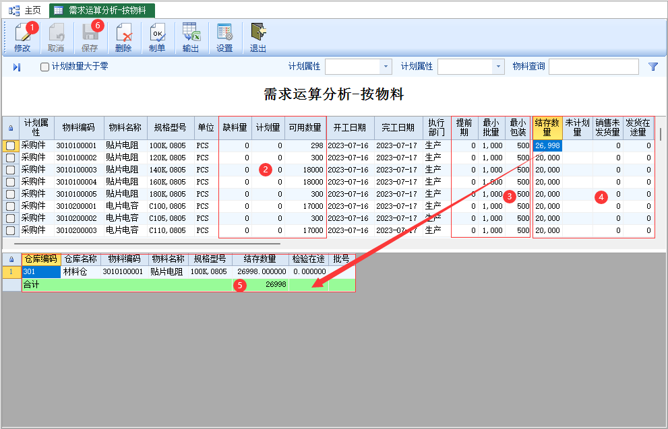
Task: Select the 需求运算分析-按物料 tab
Action: 102,10
